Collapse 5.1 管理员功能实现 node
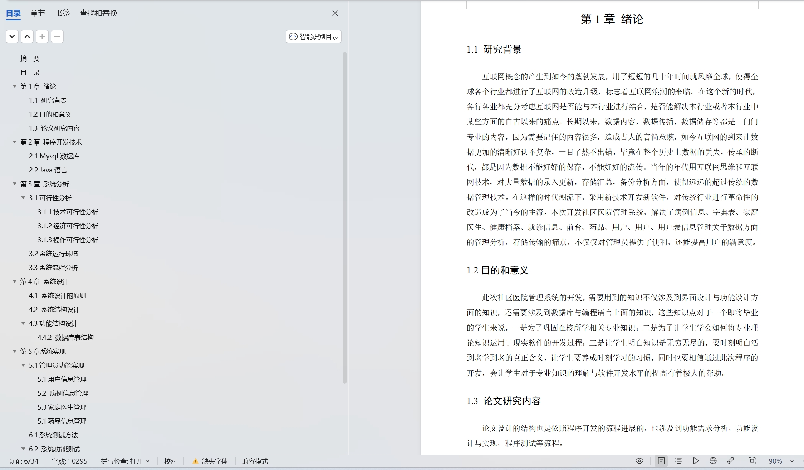The height and width of the screenshot is (470, 804). 23,365
